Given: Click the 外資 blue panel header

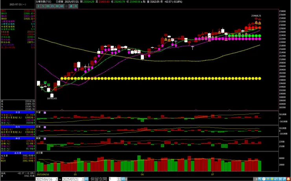Looking at the screenshot, I should pos(18,112).
